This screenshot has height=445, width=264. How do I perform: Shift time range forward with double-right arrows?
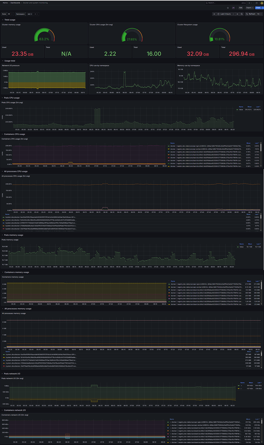point(237,14)
